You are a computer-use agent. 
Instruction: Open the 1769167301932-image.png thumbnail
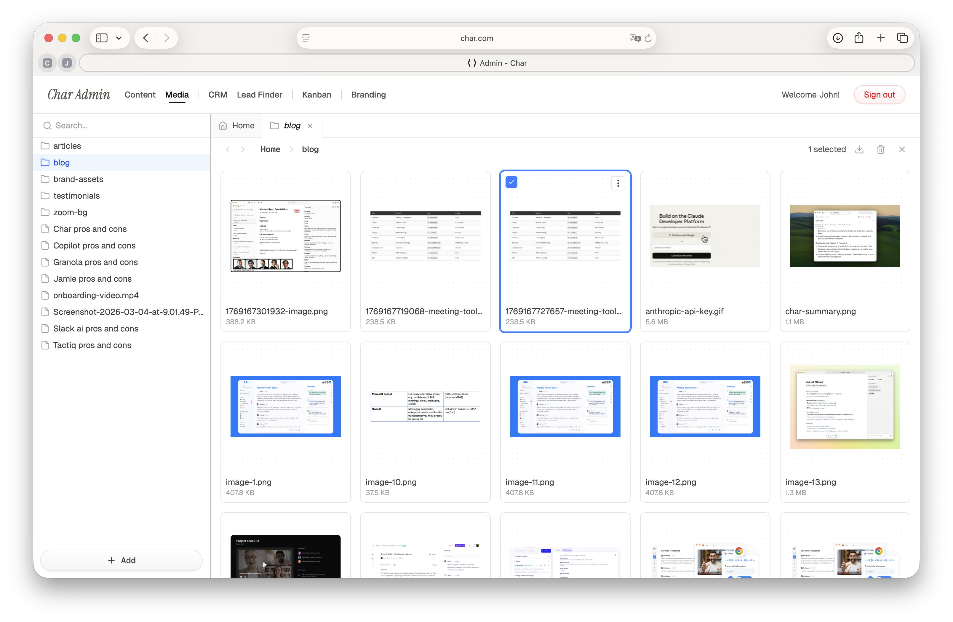(x=285, y=236)
